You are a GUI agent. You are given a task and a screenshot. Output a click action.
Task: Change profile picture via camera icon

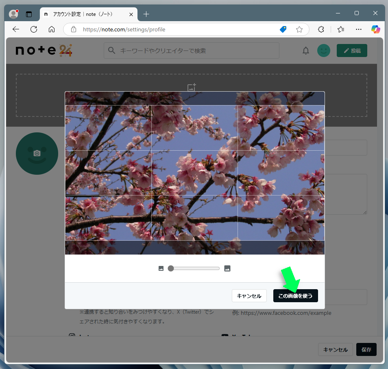click(x=37, y=154)
